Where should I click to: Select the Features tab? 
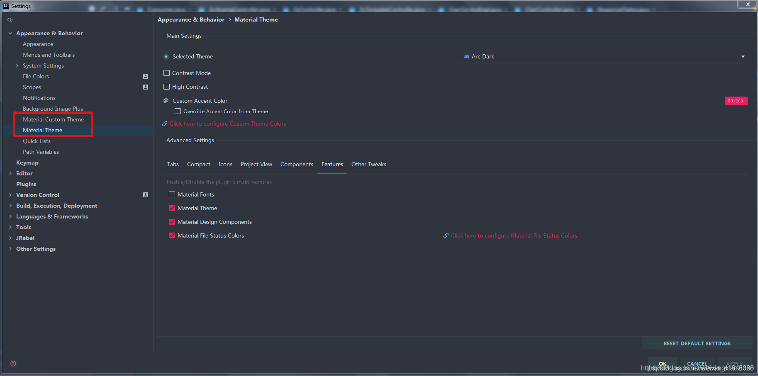332,164
